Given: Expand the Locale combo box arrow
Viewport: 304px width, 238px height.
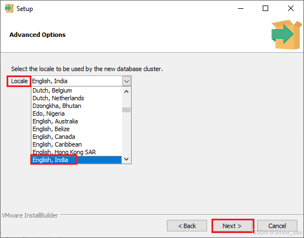Looking at the screenshot, I should pyautogui.click(x=127, y=81).
